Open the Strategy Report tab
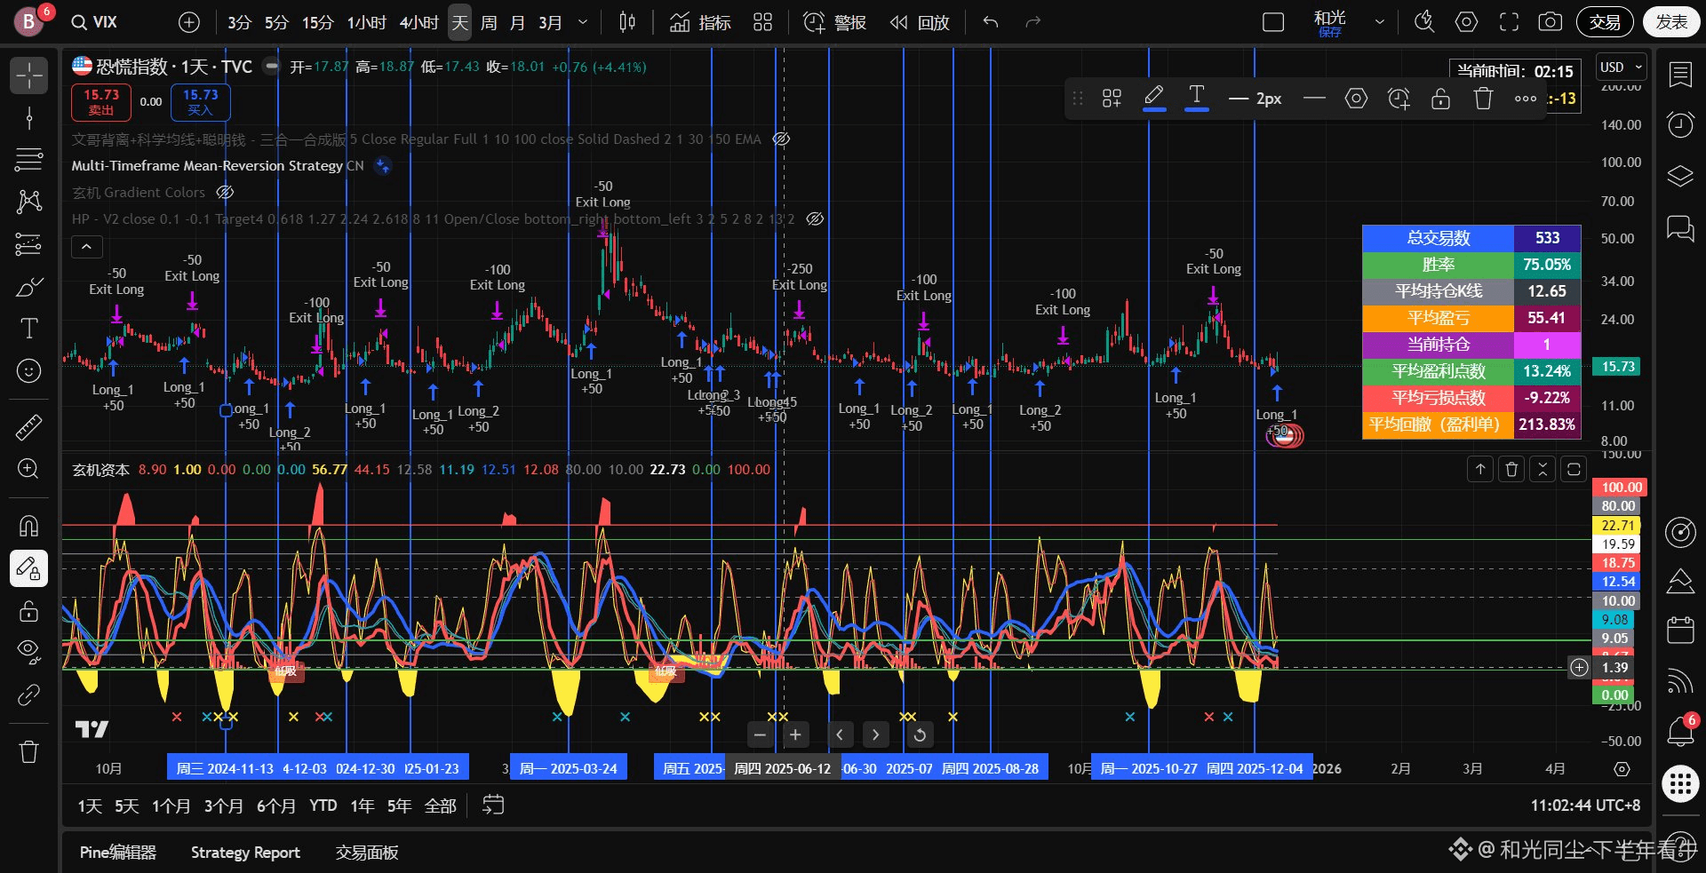This screenshot has width=1706, height=873. point(245,853)
